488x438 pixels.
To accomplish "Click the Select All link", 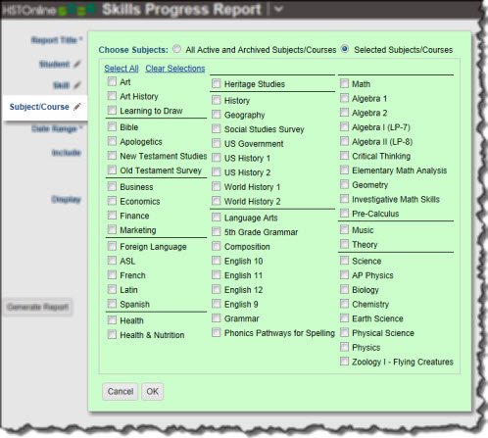I will click(122, 69).
